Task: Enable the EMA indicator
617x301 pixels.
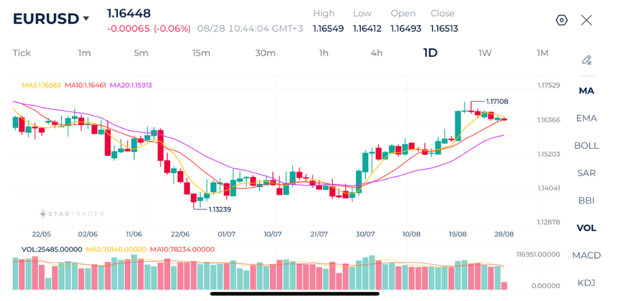Action: tap(586, 118)
